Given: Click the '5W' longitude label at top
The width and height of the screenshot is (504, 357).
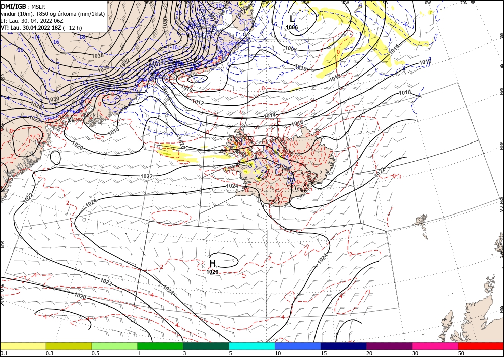Looking at the screenshot, I should [x=385, y=3].
